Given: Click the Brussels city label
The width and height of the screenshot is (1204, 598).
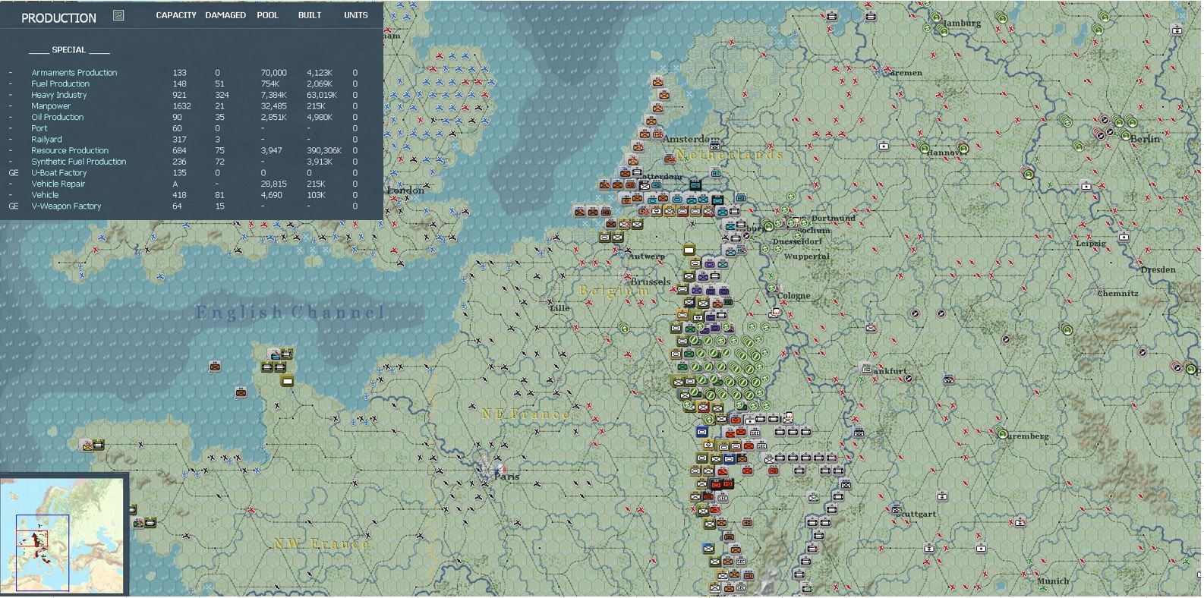Looking at the screenshot, I should (651, 282).
